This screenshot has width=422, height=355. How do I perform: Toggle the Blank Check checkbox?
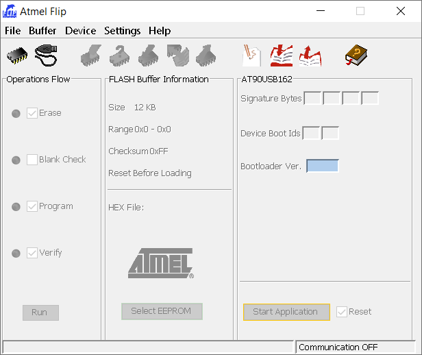32,160
